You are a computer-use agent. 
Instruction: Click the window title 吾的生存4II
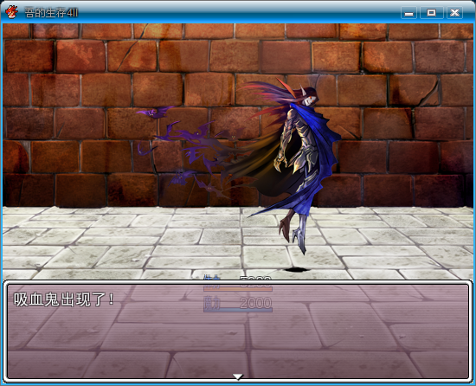(51, 13)
